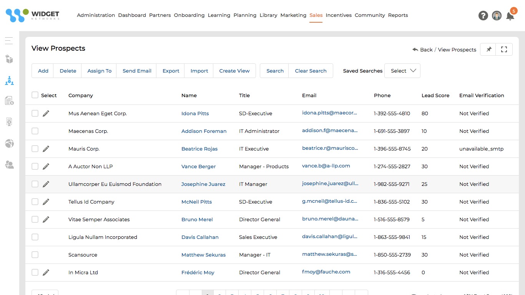525x295 pixels.
Task: Sort by Lead Score column header
Action: [435, 95]
